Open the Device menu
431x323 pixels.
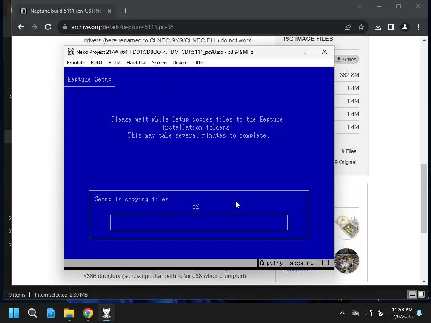point(180,63)
